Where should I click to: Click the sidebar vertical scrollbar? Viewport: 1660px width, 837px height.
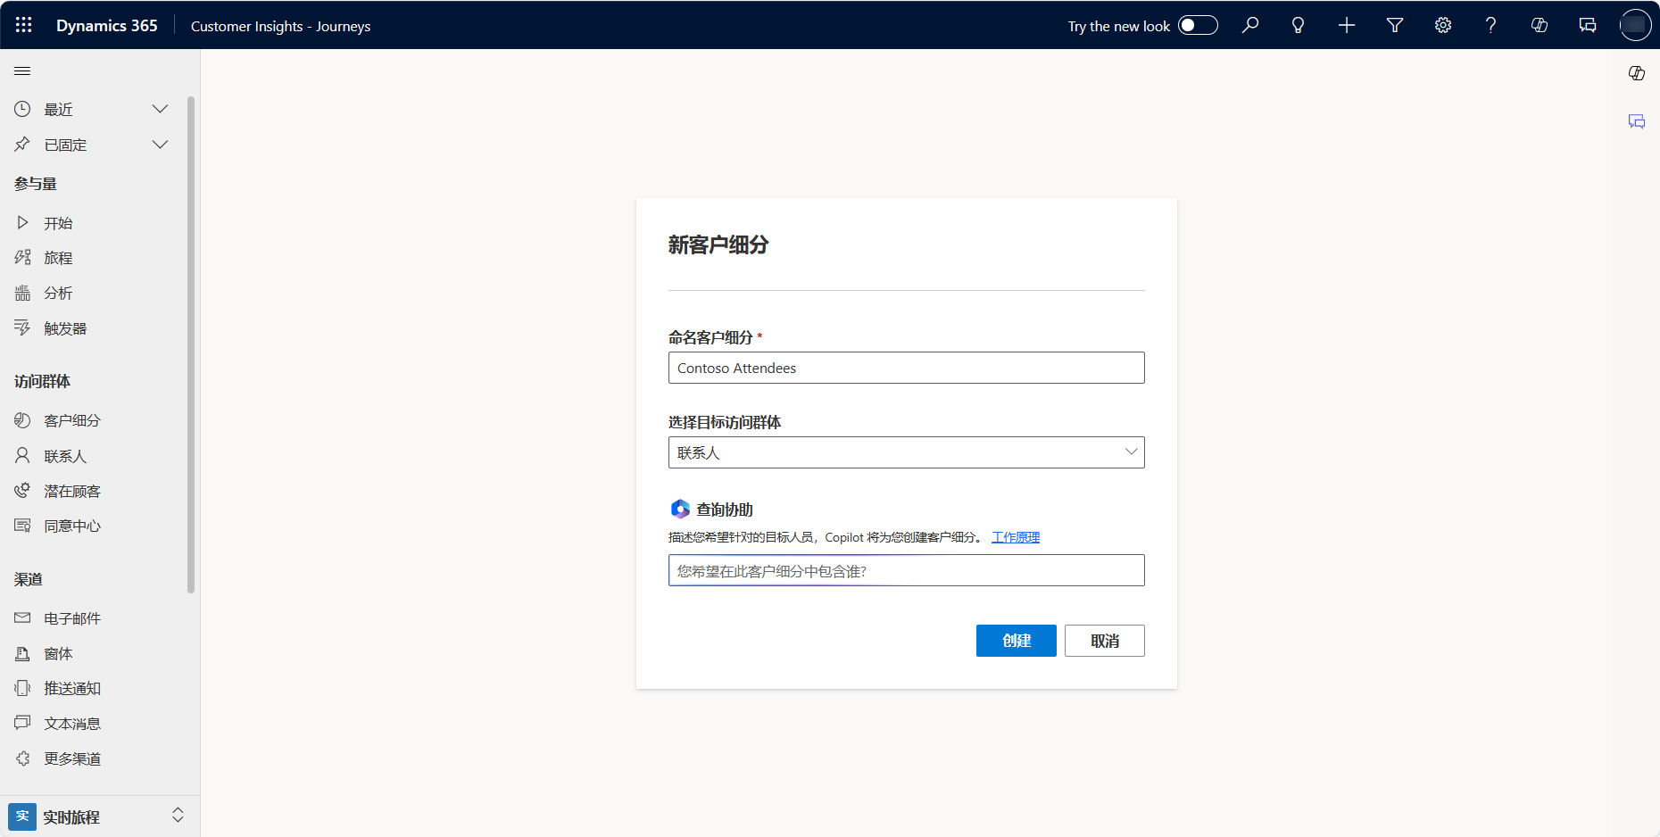click(x=191, y=344)
